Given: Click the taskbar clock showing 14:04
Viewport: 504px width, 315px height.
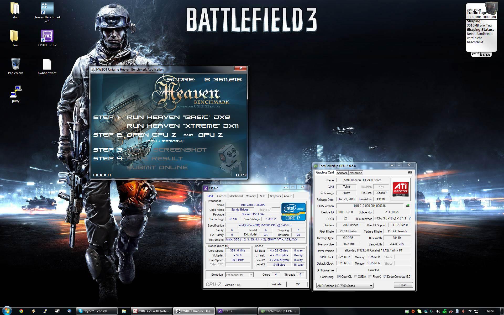Looking at the screenshot, I should tap(490, 311).
